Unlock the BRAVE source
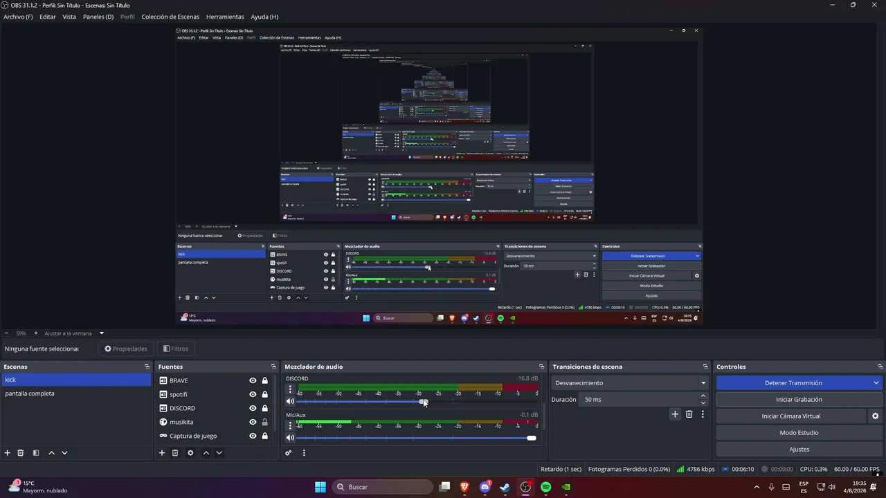 click(x=264, y=380)
